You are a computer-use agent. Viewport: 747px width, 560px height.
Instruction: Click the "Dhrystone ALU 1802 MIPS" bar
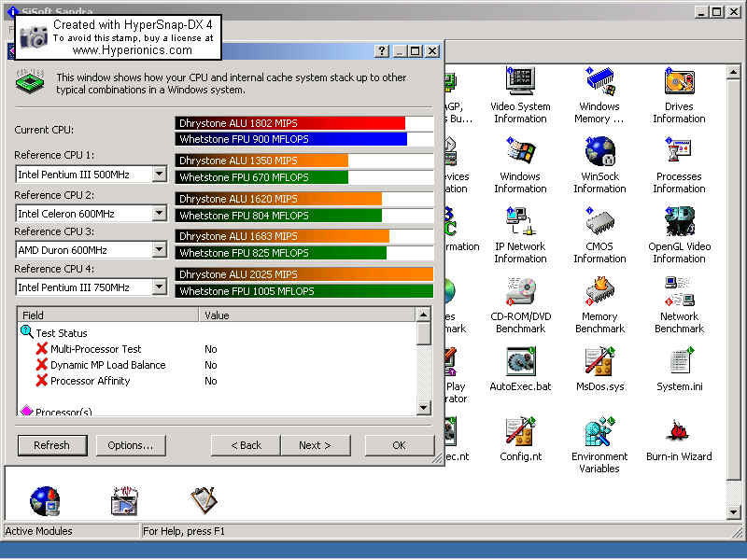[x=290, y=123]
